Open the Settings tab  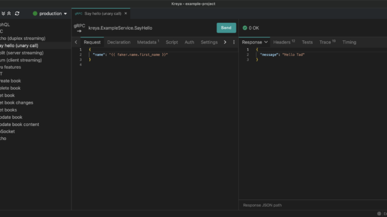(x=209, y=42)
